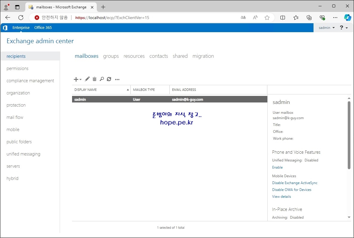
Task: Open compliance management in left navigation
Action: tap(30, 81)
